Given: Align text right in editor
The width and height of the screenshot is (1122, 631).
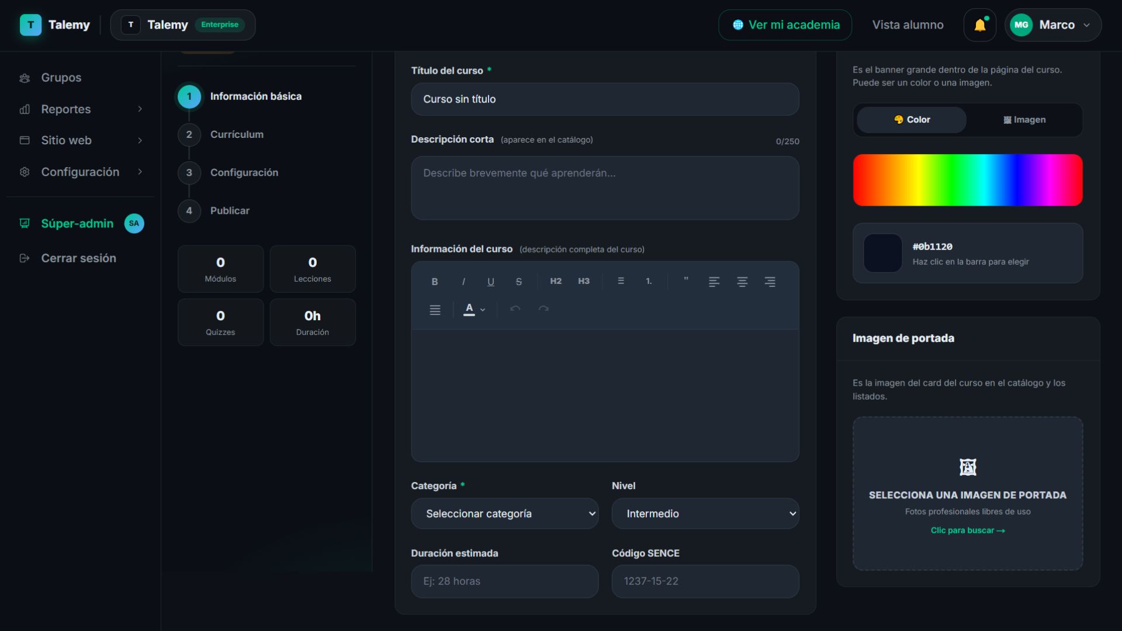Looking at the screenshot, I should [770, 282].
